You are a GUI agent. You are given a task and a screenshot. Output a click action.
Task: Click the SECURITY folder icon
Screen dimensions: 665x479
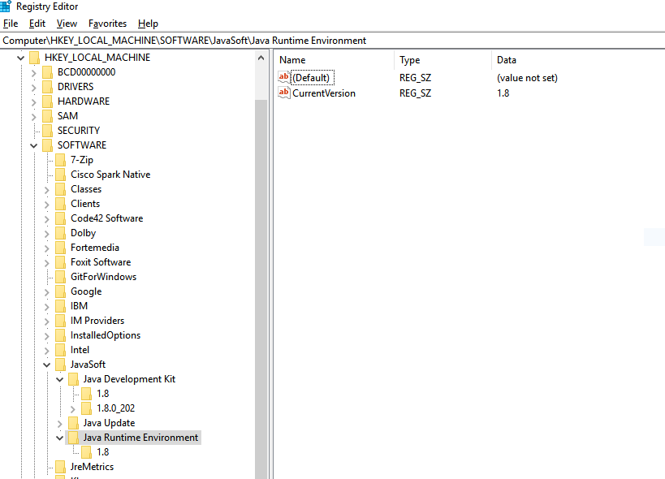point(47,131)
